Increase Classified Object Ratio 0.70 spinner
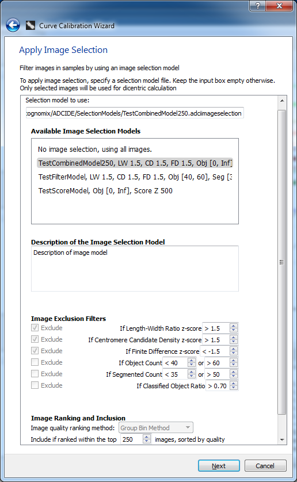The width and height of the screenshot is (297, 482). click(x=234, y=383)
